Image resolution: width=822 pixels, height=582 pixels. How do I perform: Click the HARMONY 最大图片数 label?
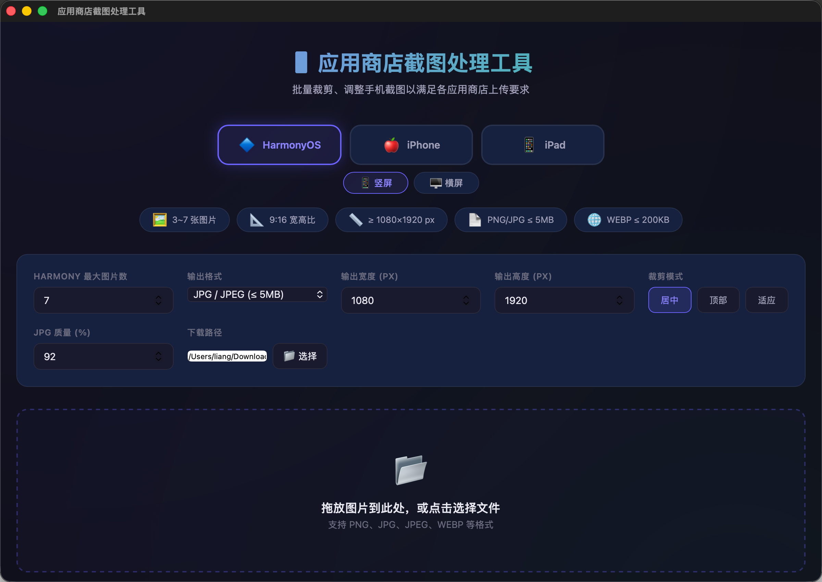80,276
